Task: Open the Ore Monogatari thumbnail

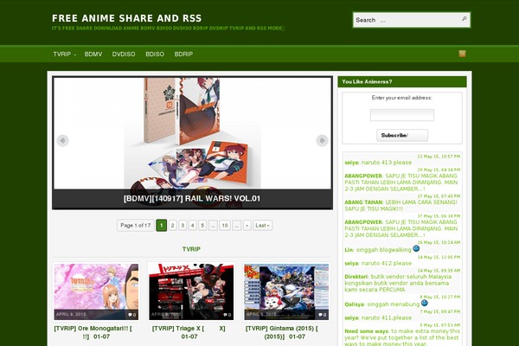Action: click(x=96, y=292)
